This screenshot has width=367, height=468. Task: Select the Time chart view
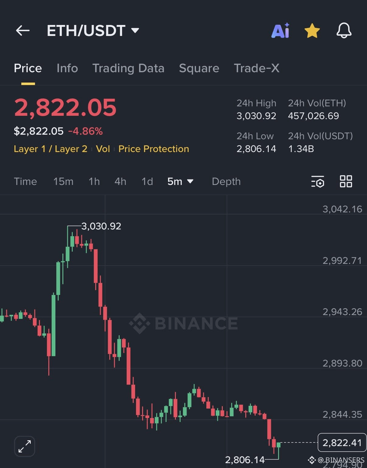pos(25,182)
